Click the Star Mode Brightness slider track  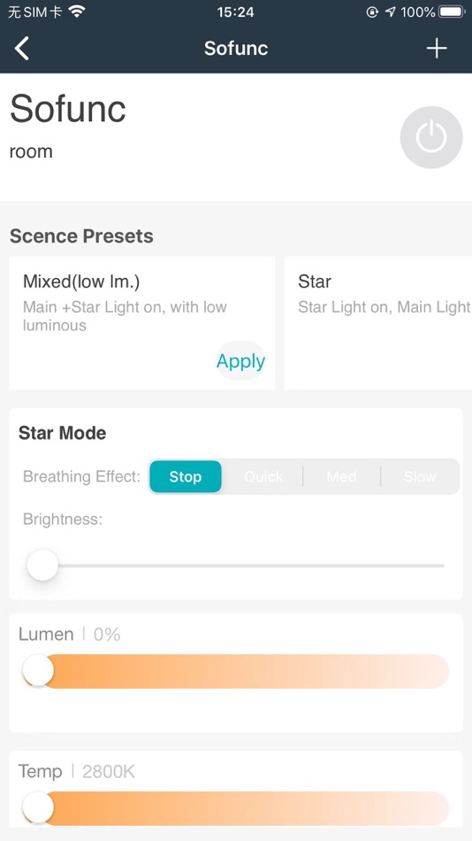pos(236,566)
